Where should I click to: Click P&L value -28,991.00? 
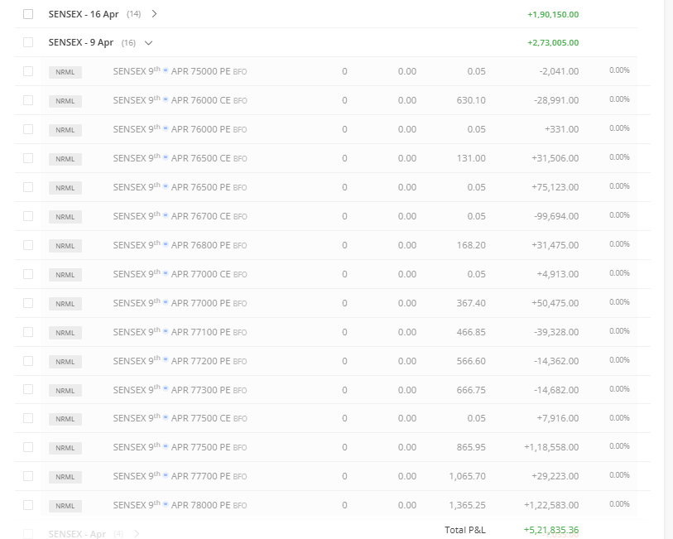coord(556,100)
